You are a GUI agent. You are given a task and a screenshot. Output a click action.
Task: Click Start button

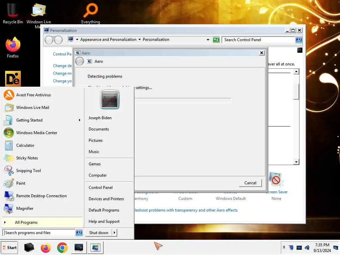point(9,248)
